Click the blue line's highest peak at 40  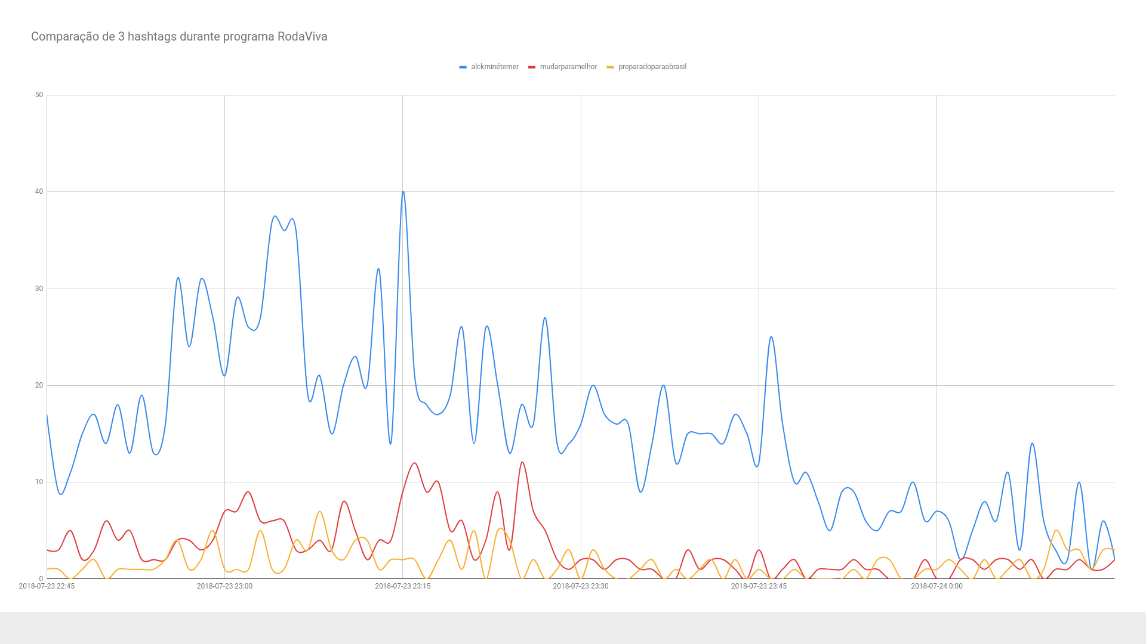(403, 192)
